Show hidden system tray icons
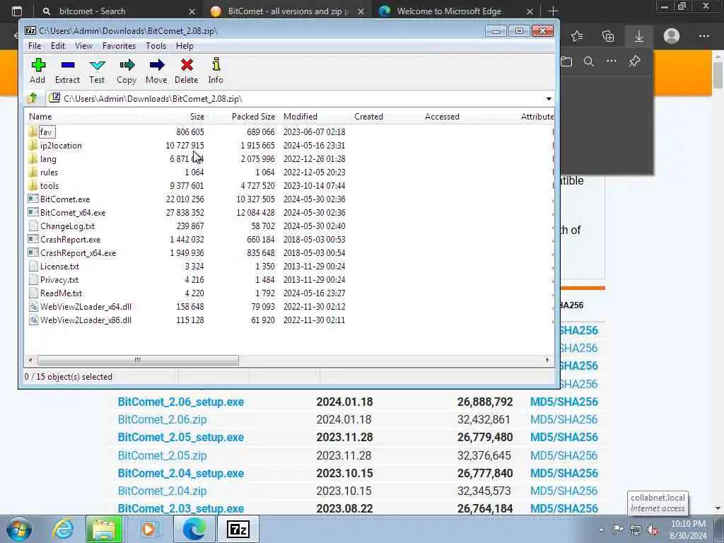 click(601, 530)
